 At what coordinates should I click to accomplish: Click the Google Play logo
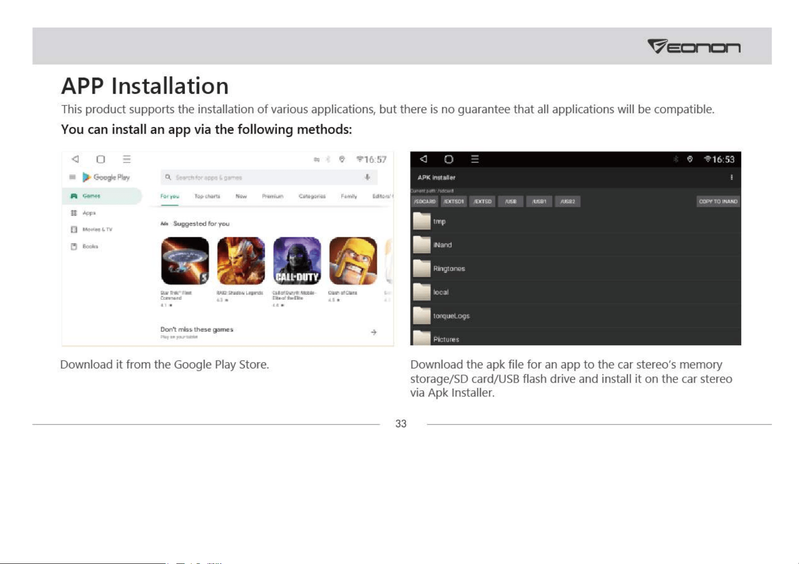click(x=106, y=177)
